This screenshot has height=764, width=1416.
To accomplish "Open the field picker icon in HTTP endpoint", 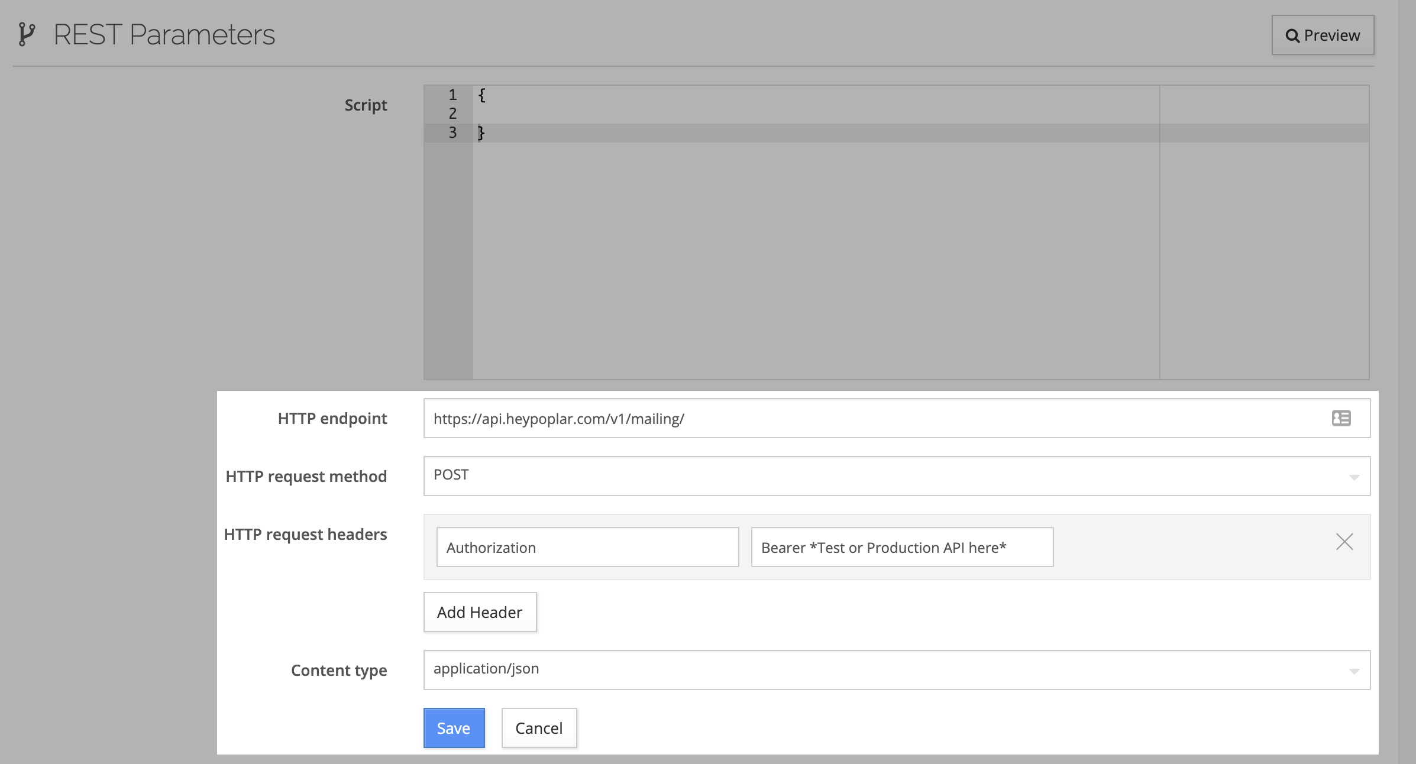I will pyautogui.click(x=1341, y=419).
